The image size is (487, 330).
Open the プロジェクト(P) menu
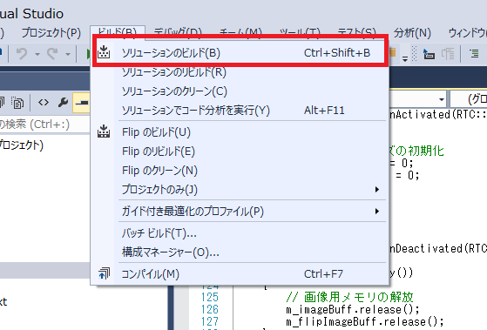pyautogui.click(x=51, y=32)
